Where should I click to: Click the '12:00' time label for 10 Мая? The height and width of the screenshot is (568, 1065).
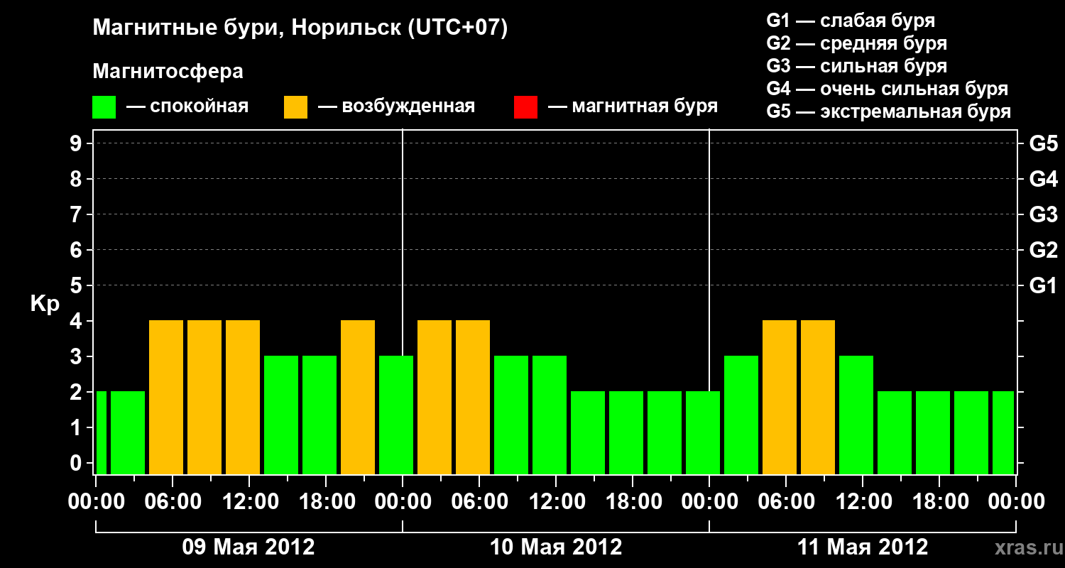point(556,501)
